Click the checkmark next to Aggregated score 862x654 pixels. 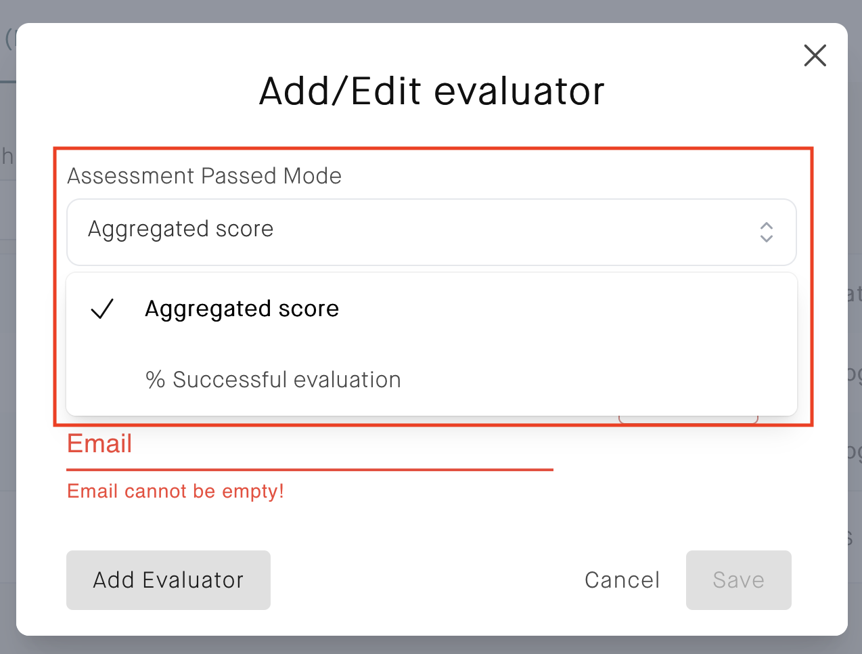(x=101, y=309)
